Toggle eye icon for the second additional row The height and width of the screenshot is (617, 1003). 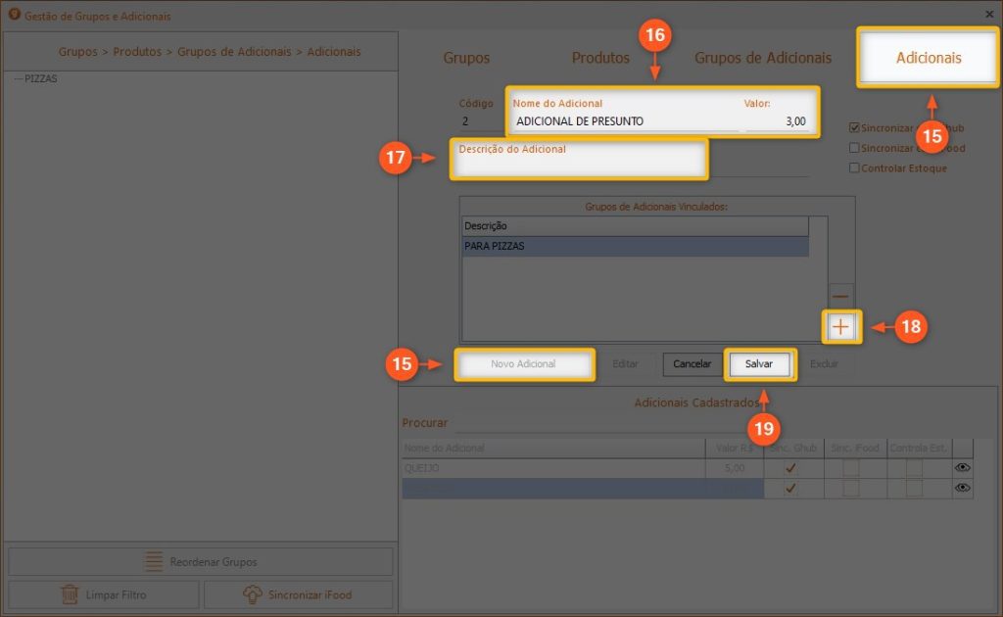click(962, 487)
